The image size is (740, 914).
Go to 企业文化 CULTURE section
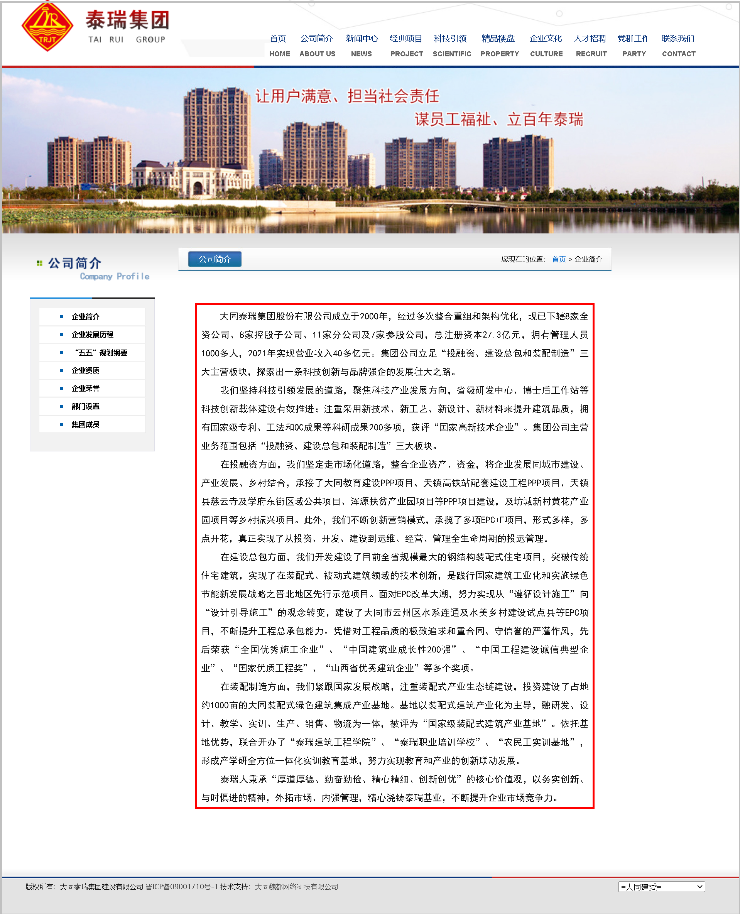[546, 45]
